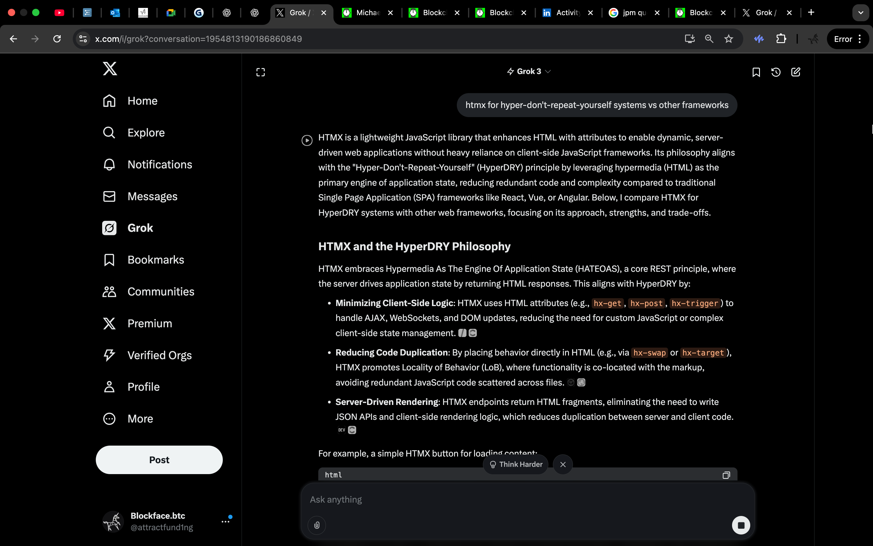This screenshot has width=873, height=546.
Task: Play the Grok response audio
Action: [x=307, y=140]
